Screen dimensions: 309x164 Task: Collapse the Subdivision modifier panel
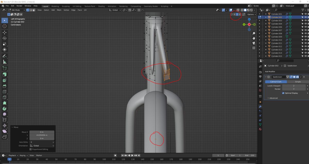266,77
